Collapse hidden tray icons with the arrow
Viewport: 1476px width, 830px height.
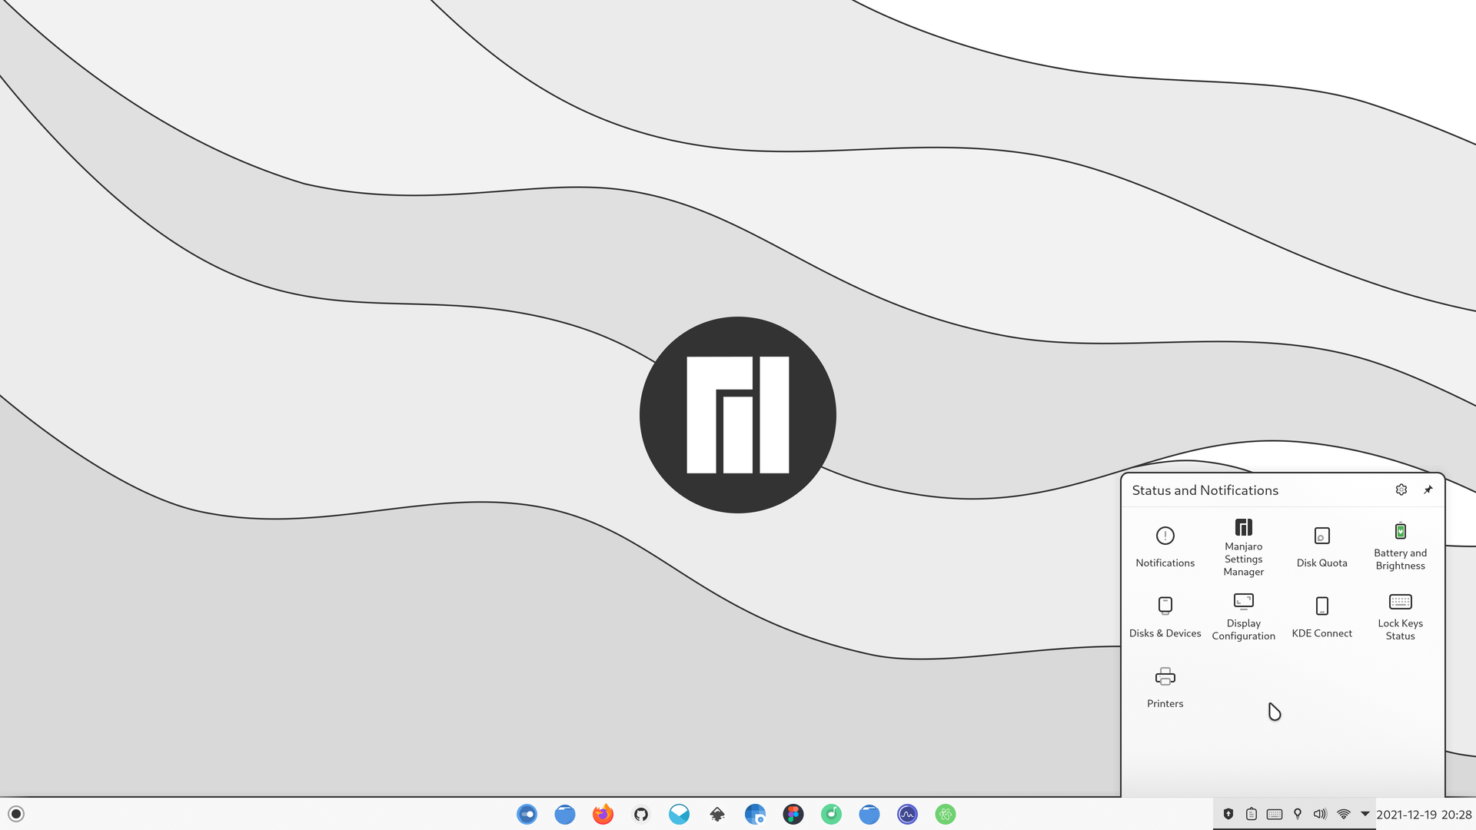point(1365,813)
